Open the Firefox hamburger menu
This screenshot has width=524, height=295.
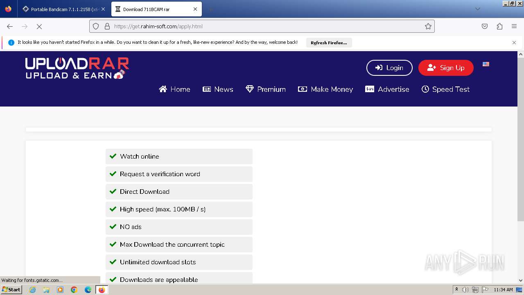[x=514, y=26]
